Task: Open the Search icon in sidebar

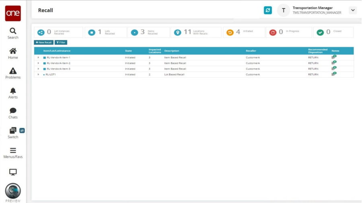Action: click(13, 31)
